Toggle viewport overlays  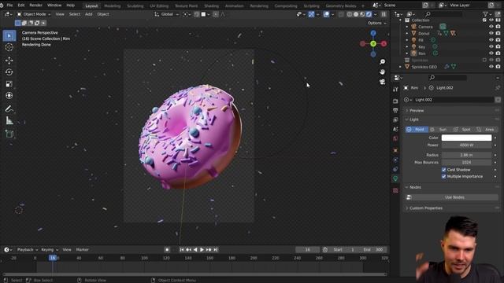click(326, 14)
